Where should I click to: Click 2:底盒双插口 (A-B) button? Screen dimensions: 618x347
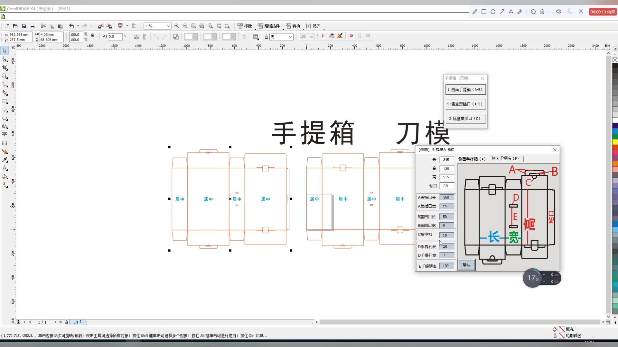pos(465,104)
